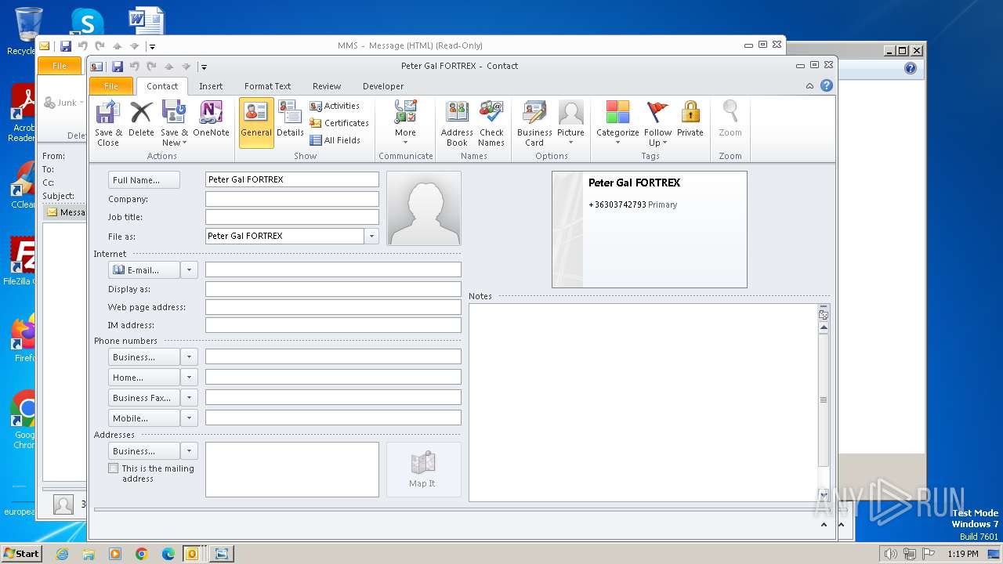The height and width of the screenshot is (564, 1003).
Task: Click the Peter Gal FORTREX business card preview
Action: tap(650, 230)
